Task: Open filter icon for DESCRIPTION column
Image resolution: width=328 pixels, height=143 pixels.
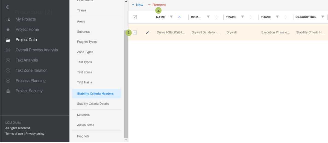Action: (323, 17)
